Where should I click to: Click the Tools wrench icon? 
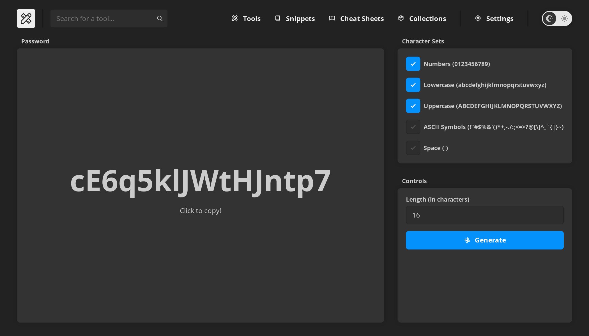coord(235,18)
